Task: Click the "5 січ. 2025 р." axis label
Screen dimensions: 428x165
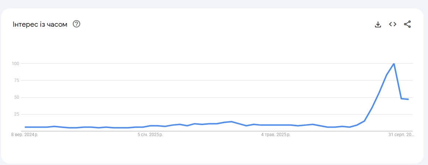Action: pyautogui.click(x=150, y=135)
